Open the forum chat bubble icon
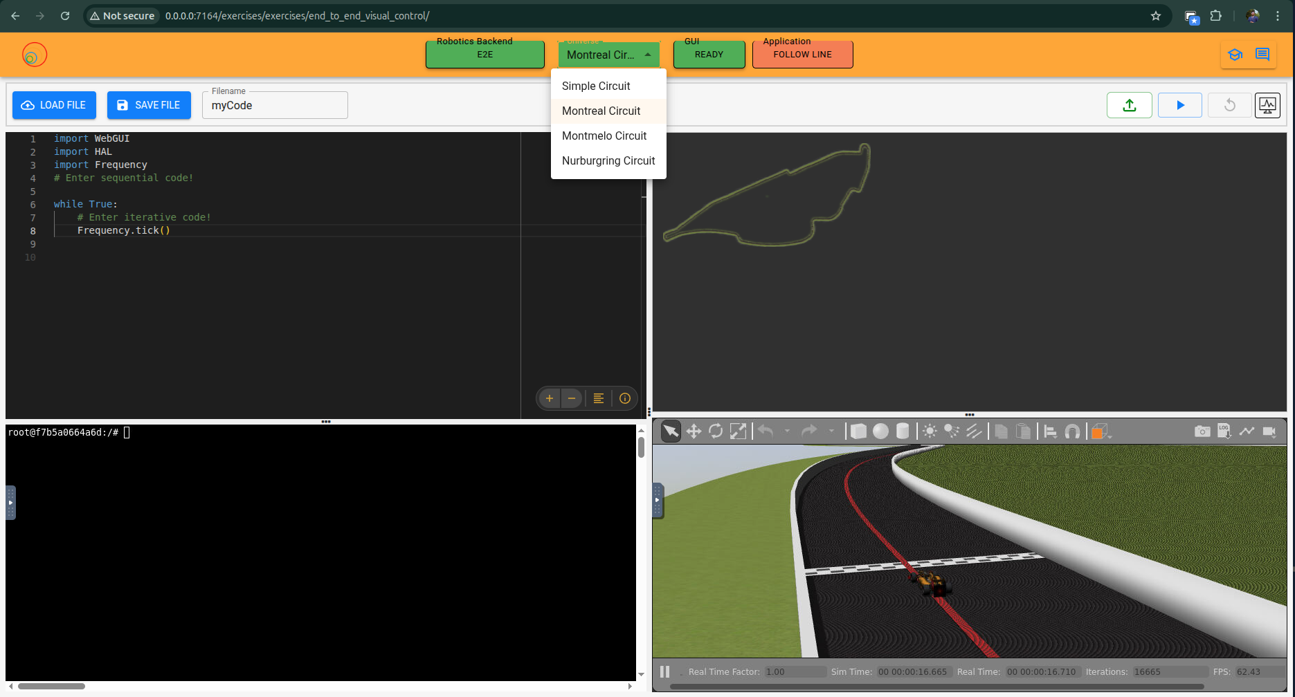 1262,55
